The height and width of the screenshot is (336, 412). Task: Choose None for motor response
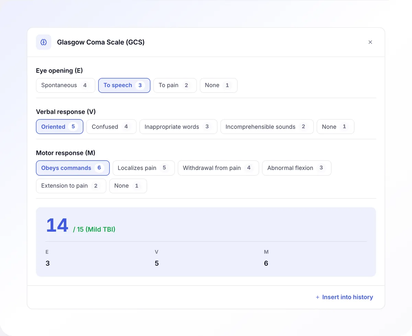128,186
